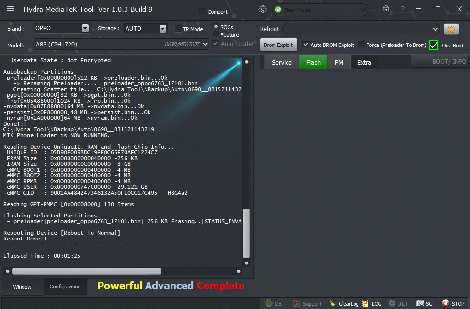The height and width of the screenshot is (309, 470).
Task: Click the 'Elapsed Time : 00:01:25' log line
Action: (x=42, y=256)
